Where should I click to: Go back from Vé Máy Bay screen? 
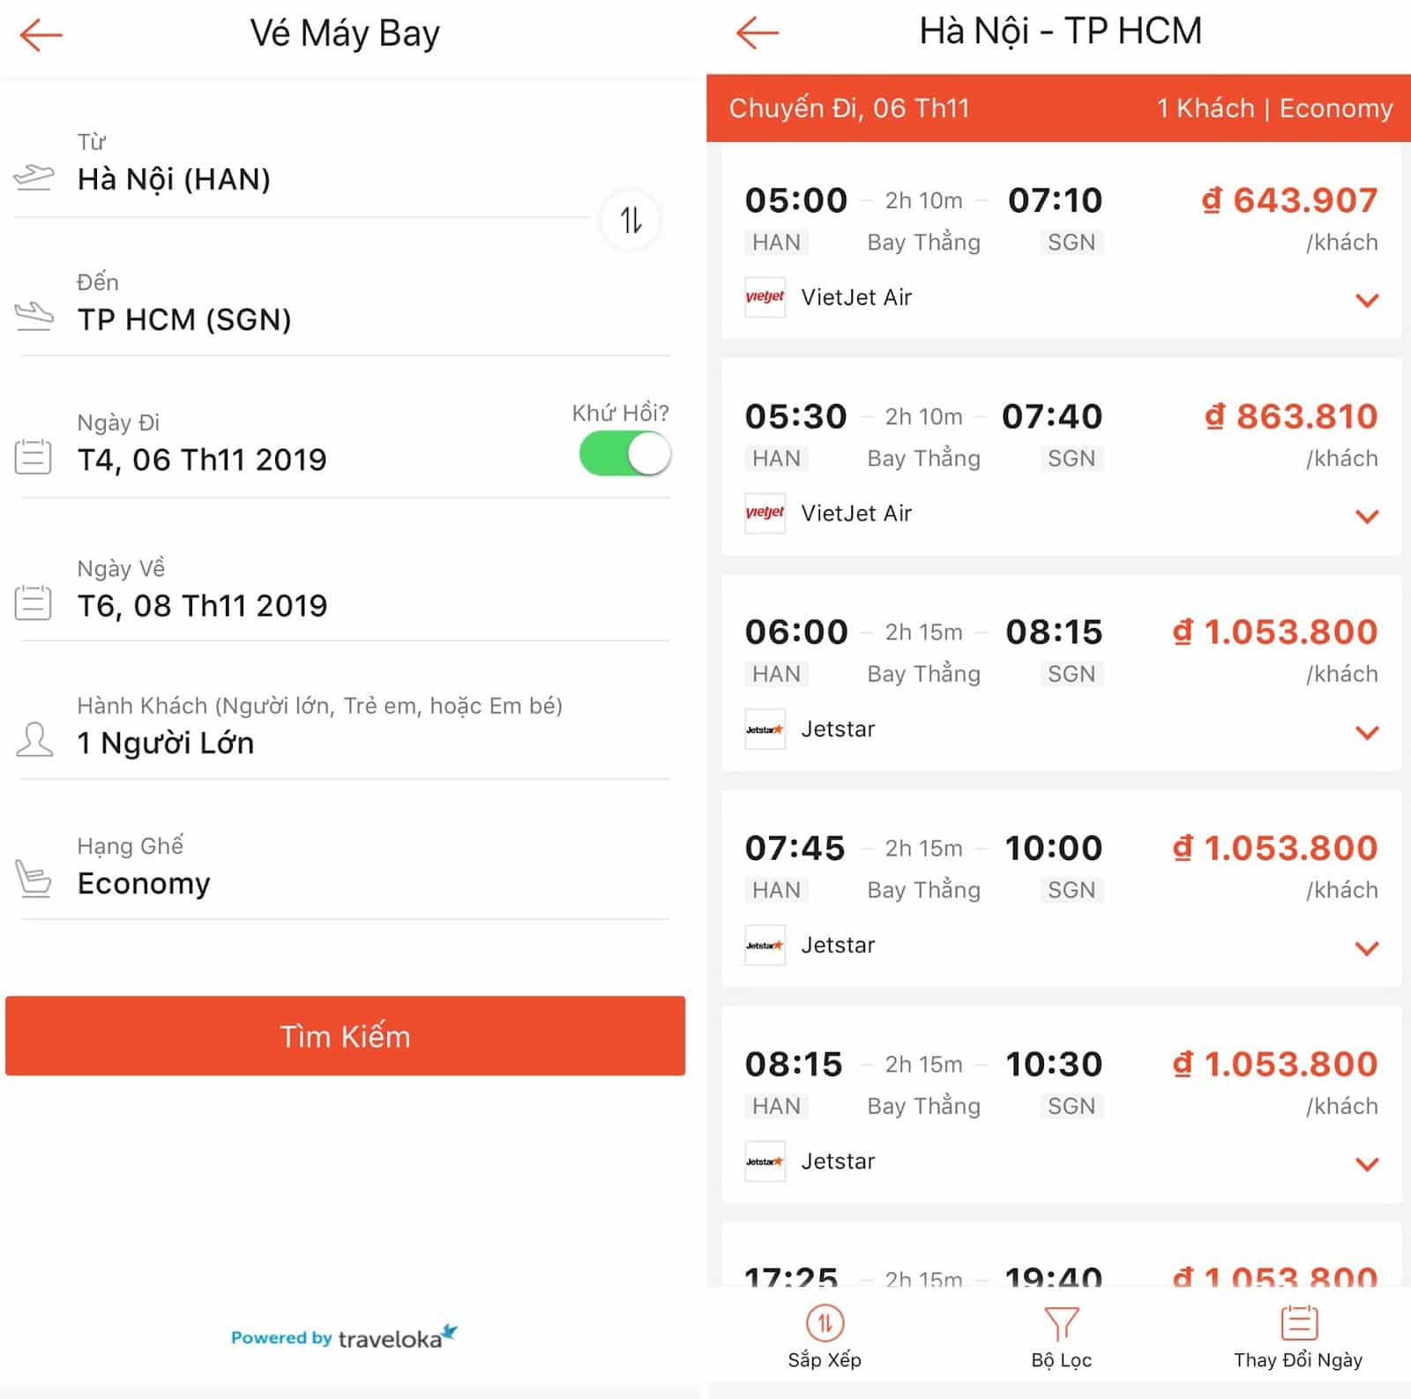point(41,35)
